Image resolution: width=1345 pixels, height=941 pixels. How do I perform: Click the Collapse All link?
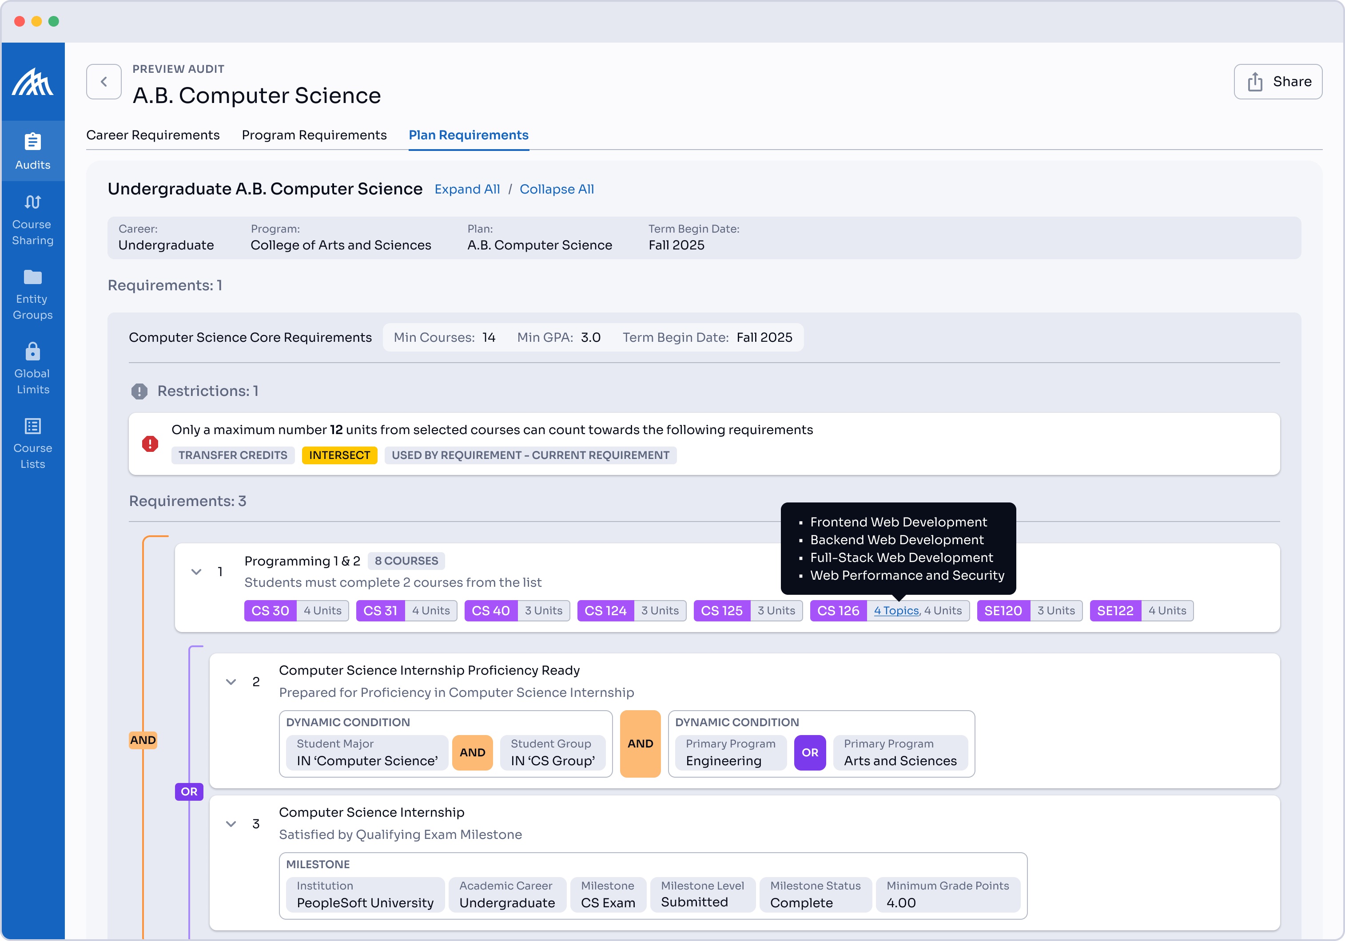click(x=557, y=189)
